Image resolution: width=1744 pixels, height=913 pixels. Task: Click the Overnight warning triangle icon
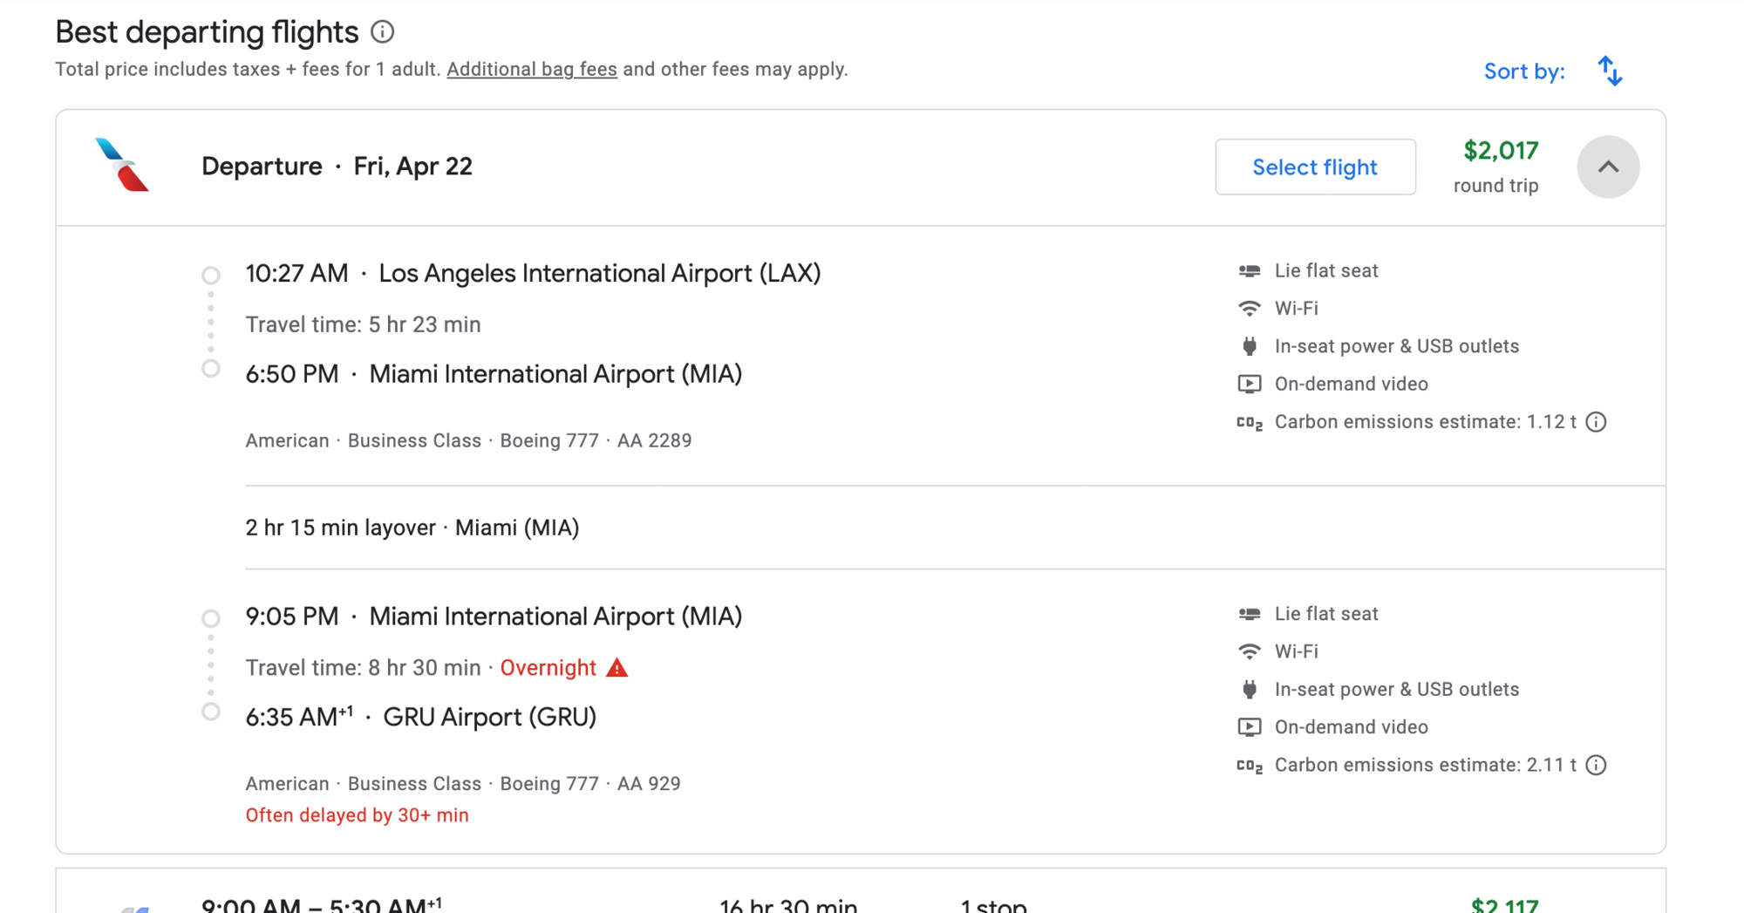tap(617, 668)
